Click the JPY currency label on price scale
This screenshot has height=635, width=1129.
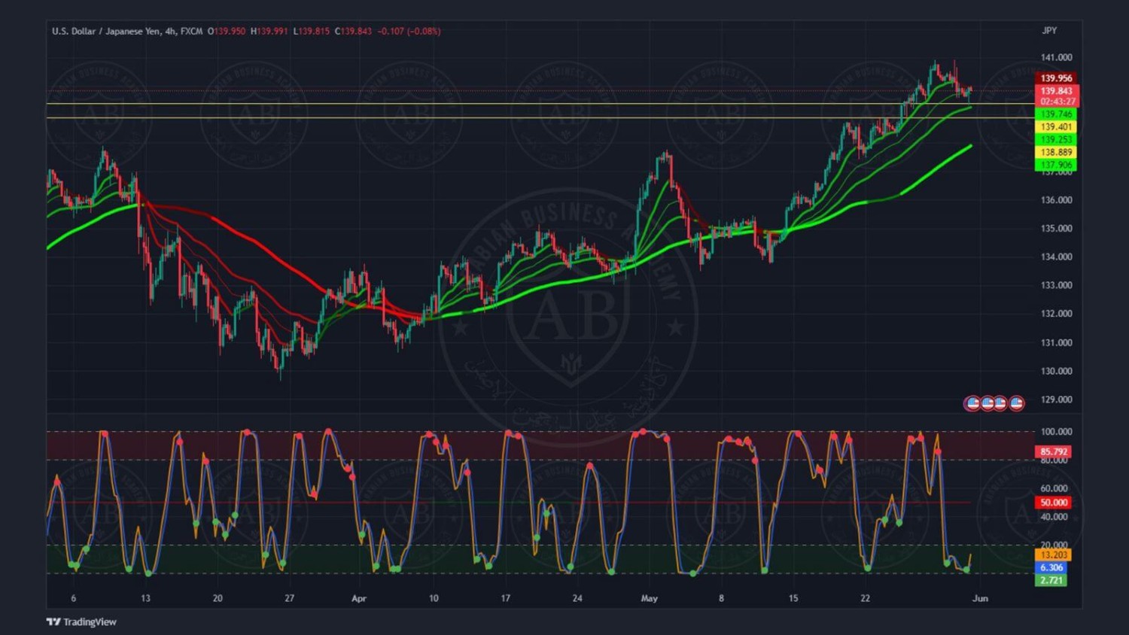[1049, 31]
